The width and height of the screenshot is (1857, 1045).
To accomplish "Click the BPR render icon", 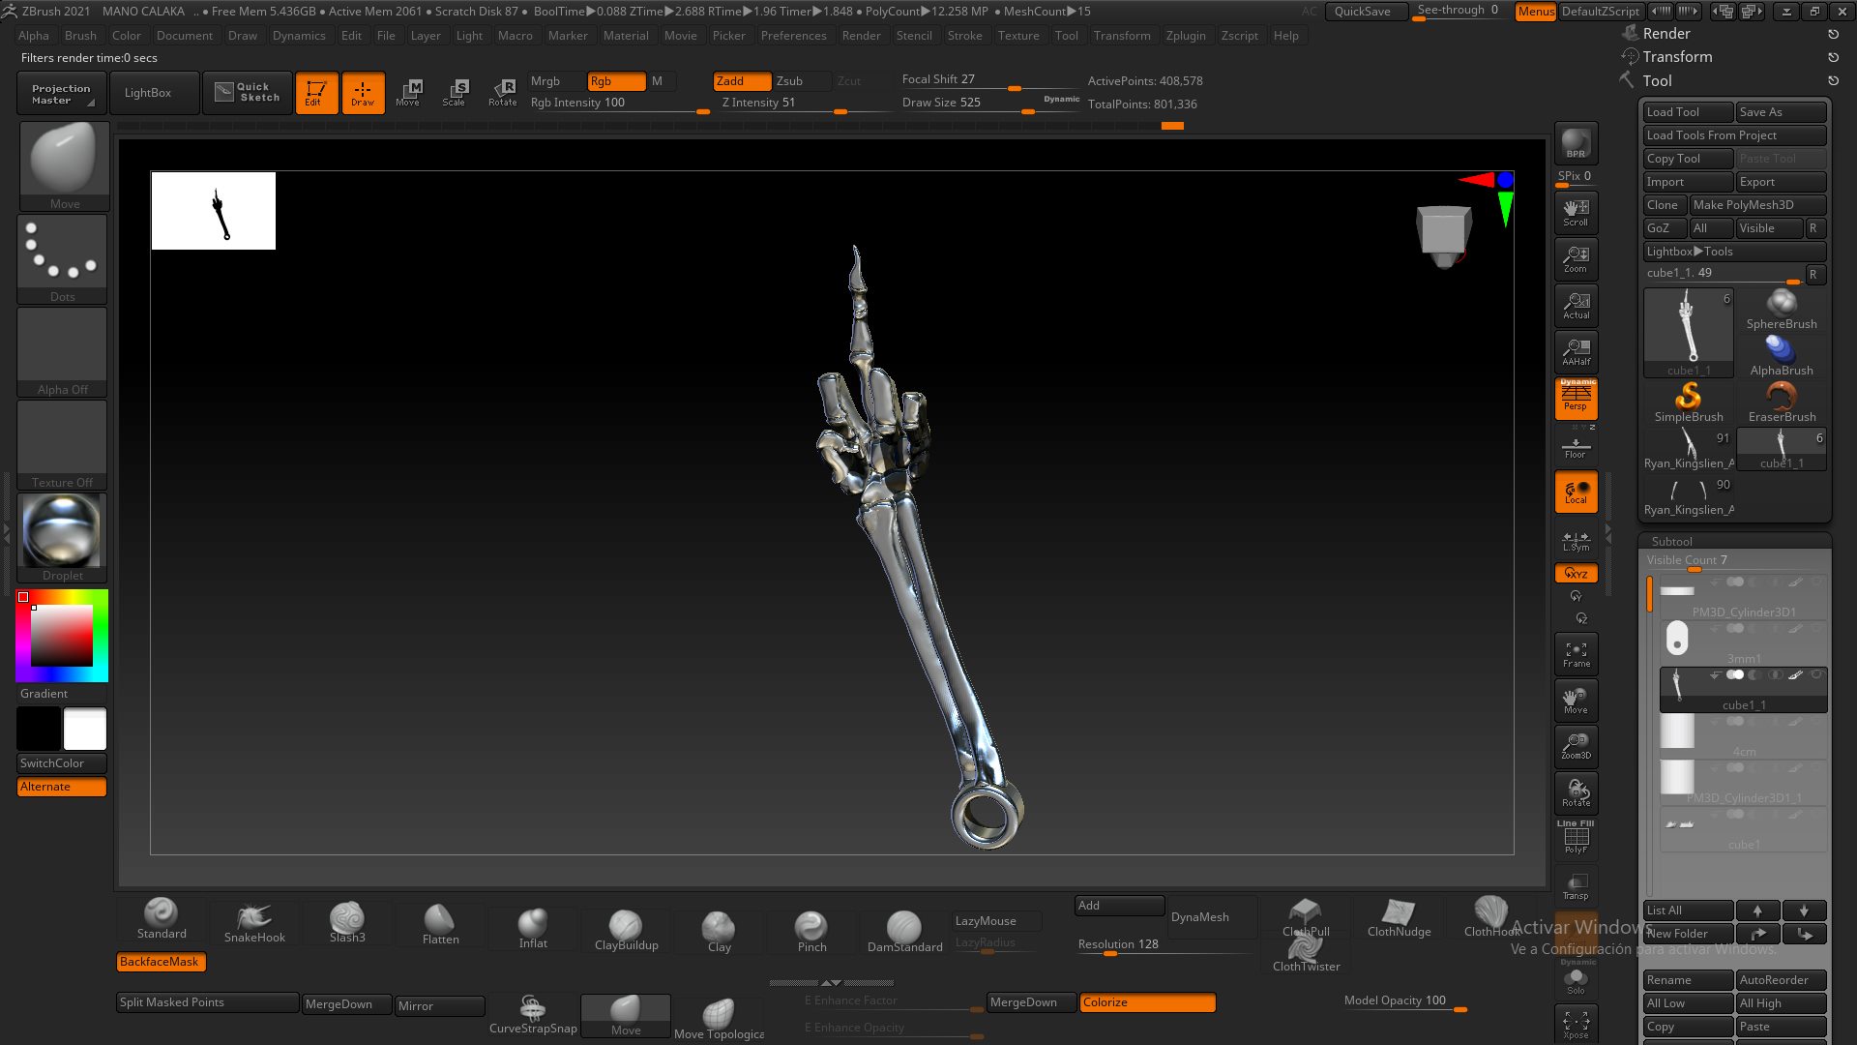I will point(1576,142).
